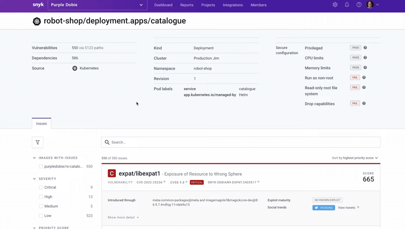405x229 pixels.
Task: Check the purpledobie/rs-catalo... image filter
Action: 41,166
